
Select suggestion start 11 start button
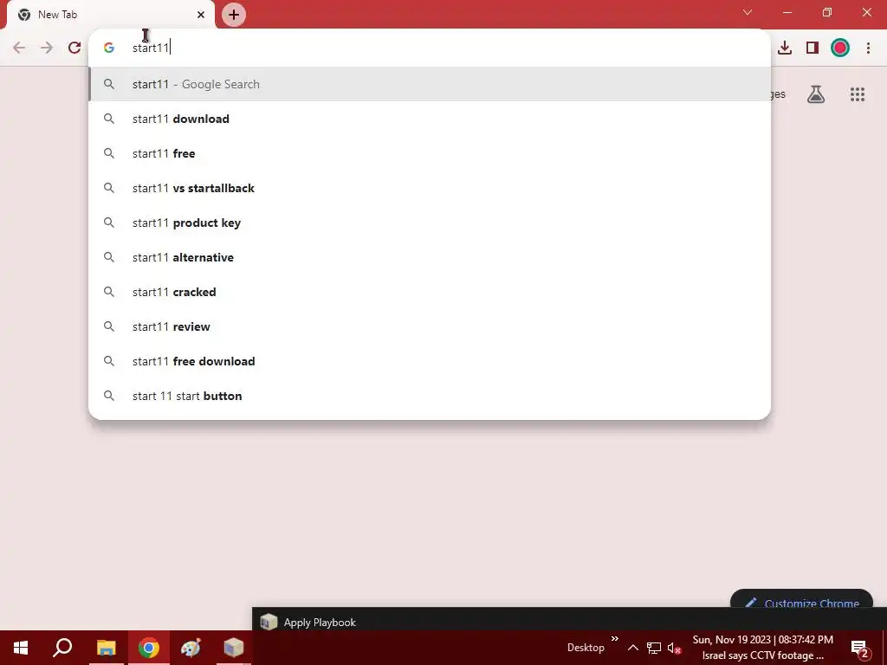[430, 396]
